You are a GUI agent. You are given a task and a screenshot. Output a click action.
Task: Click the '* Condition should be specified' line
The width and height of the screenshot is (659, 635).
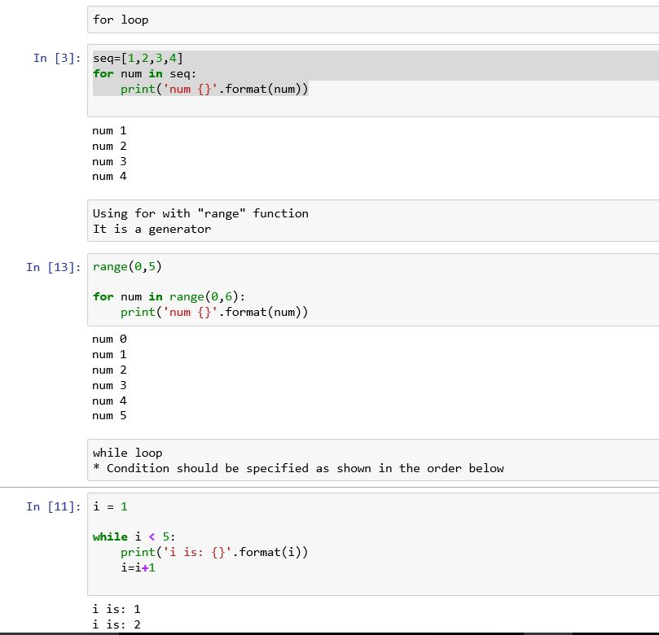[x=298, y=468]
